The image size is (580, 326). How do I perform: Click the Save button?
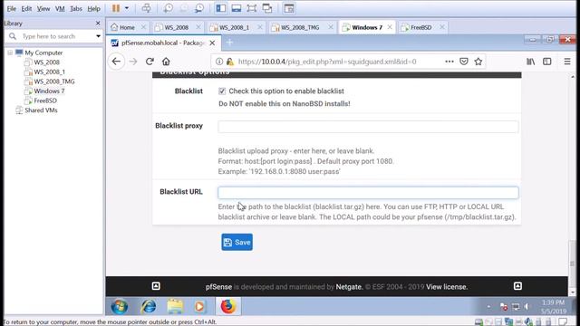tap(237, 242)
